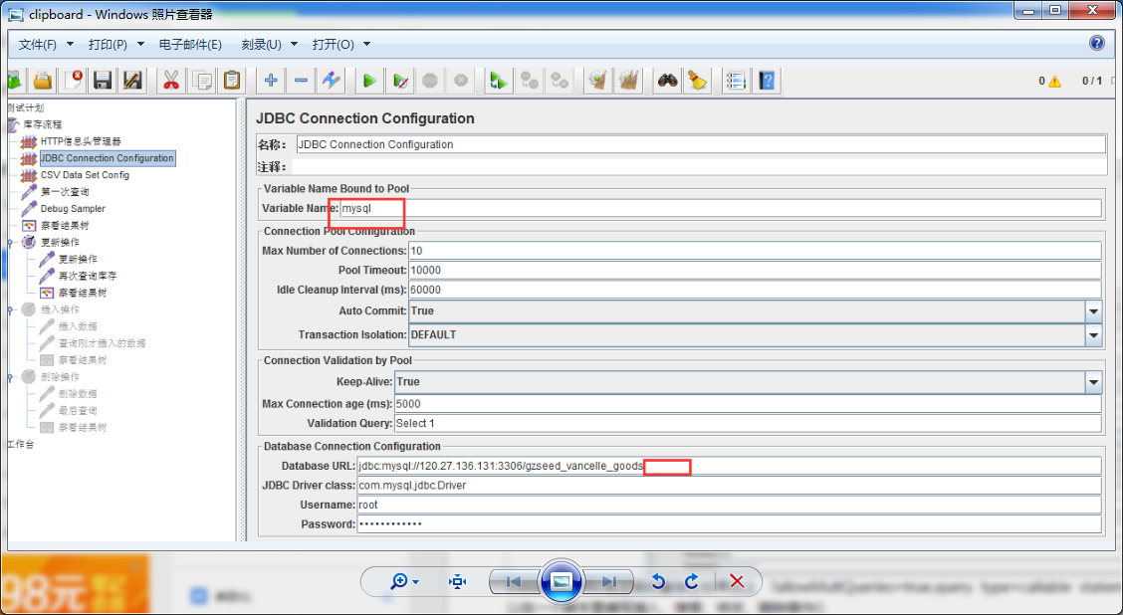The image size is (1123, 615).
Task: Click the Max Number of Connections field
Action: (755, 251)
